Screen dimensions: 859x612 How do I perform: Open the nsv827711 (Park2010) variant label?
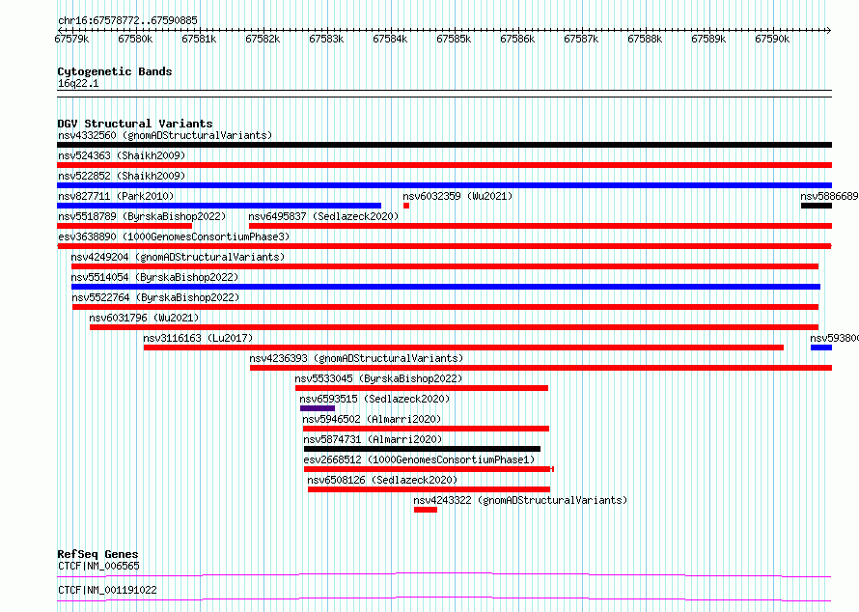116,196
